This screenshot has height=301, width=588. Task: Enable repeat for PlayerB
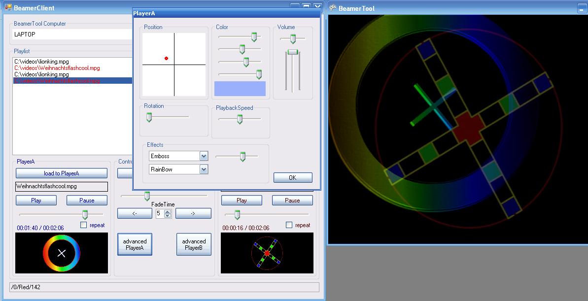289,225
